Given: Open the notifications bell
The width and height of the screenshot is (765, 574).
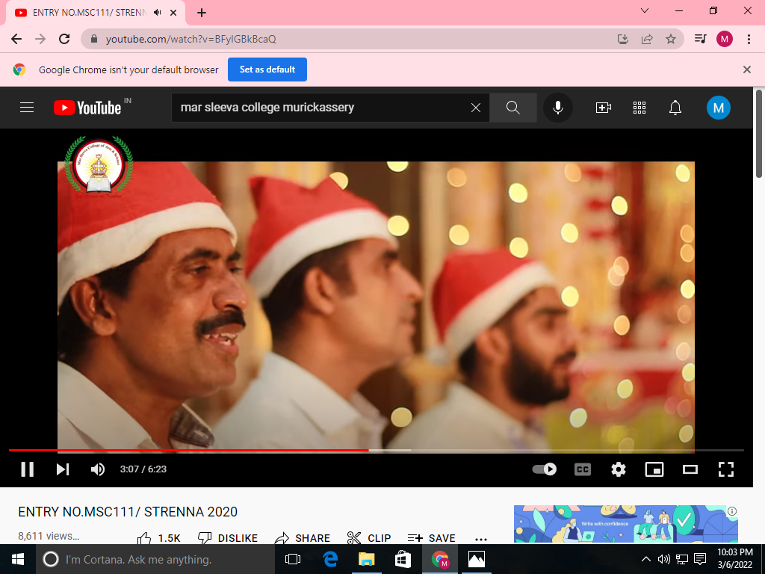Looking at the screenshot, I should click(x=675, y=108).
